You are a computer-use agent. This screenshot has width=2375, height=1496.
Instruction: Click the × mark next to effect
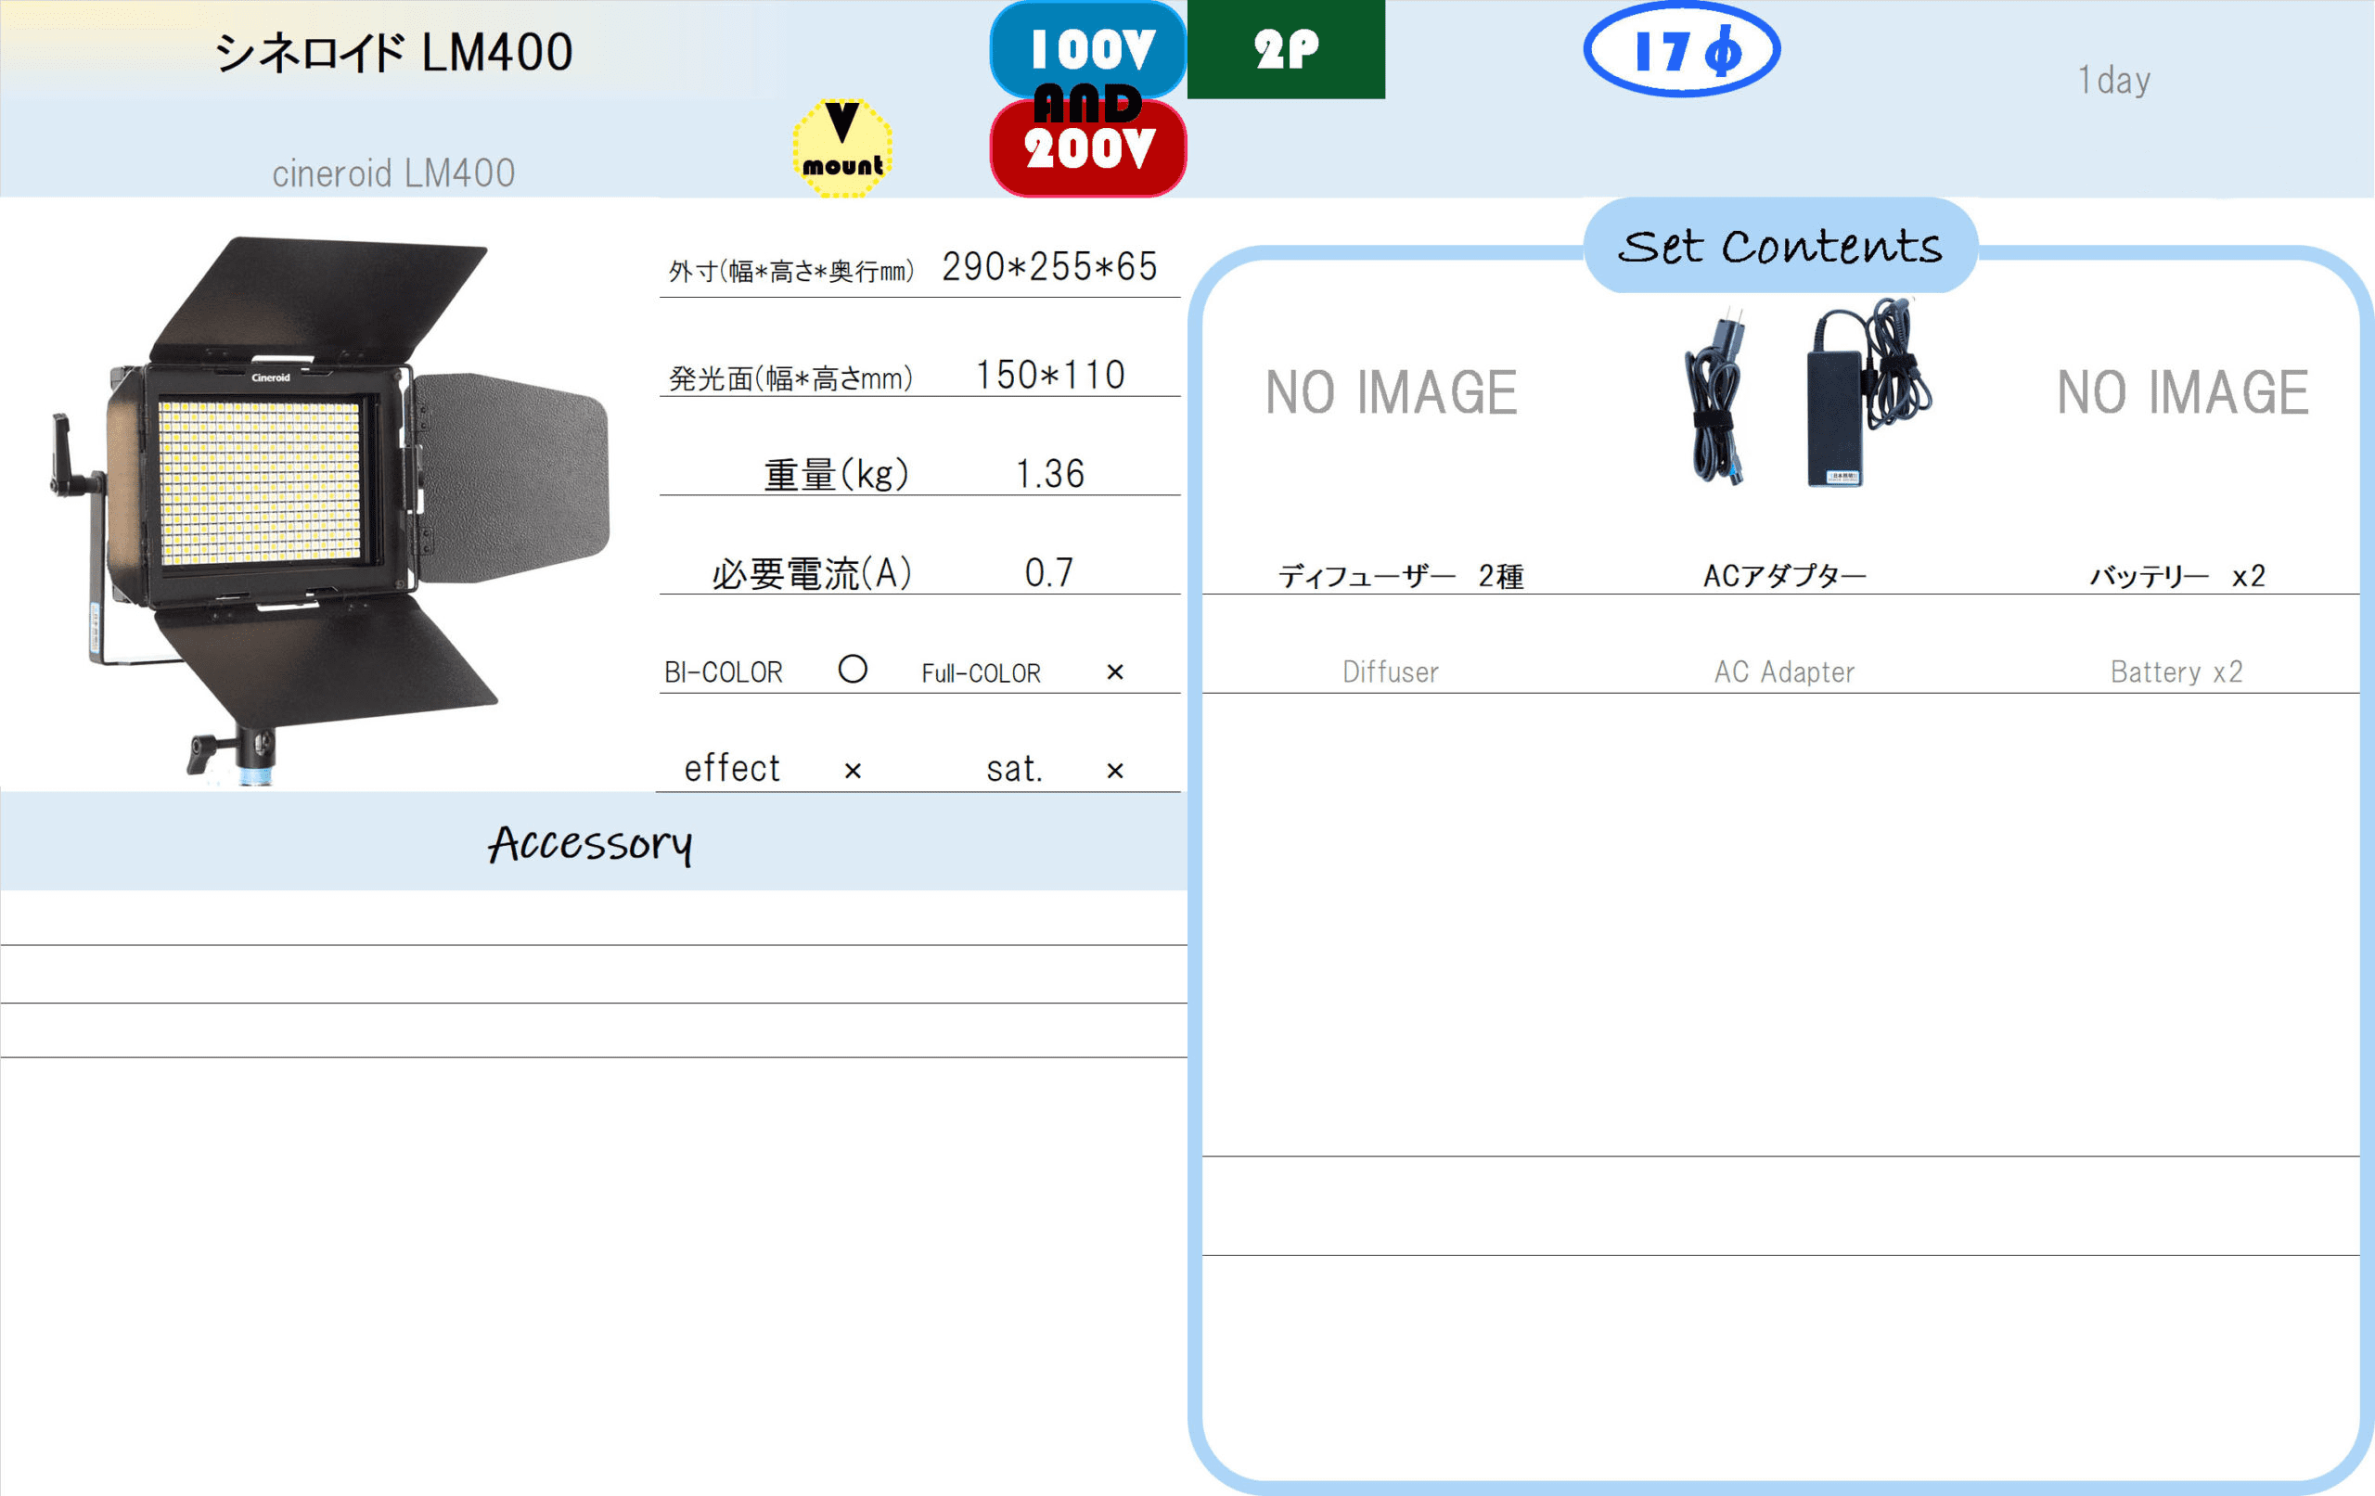click(854, 771)
